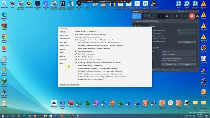This screenshot has height=118, width=210.
Task: Toggle Automatically hide the taskbar option
Action: click(x=88, y=60)
